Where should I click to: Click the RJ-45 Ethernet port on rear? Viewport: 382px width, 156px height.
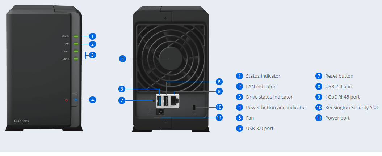tap(175, 100)
